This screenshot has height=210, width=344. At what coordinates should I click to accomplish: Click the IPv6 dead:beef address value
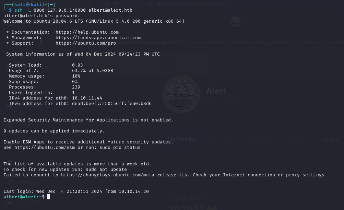pyautogui.click(x=111, y=104)
